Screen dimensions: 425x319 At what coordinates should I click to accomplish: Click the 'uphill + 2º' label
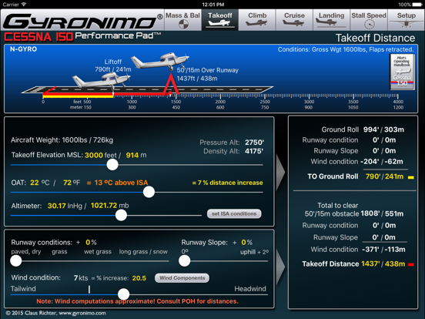pos(254,252)
